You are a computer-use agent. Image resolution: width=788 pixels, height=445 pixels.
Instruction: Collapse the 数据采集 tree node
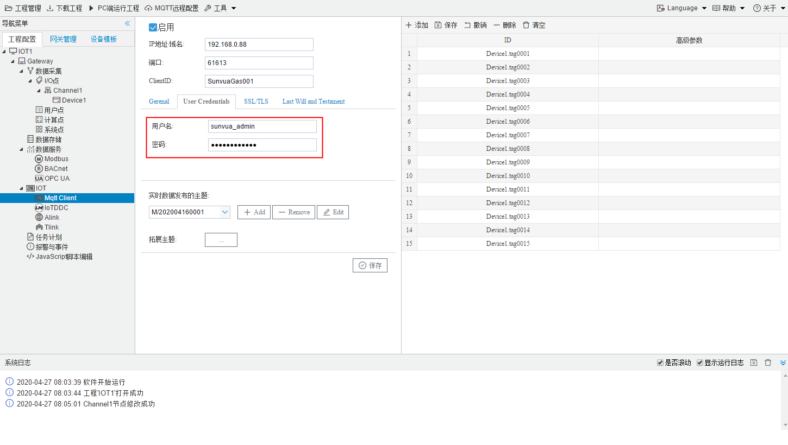22,71
